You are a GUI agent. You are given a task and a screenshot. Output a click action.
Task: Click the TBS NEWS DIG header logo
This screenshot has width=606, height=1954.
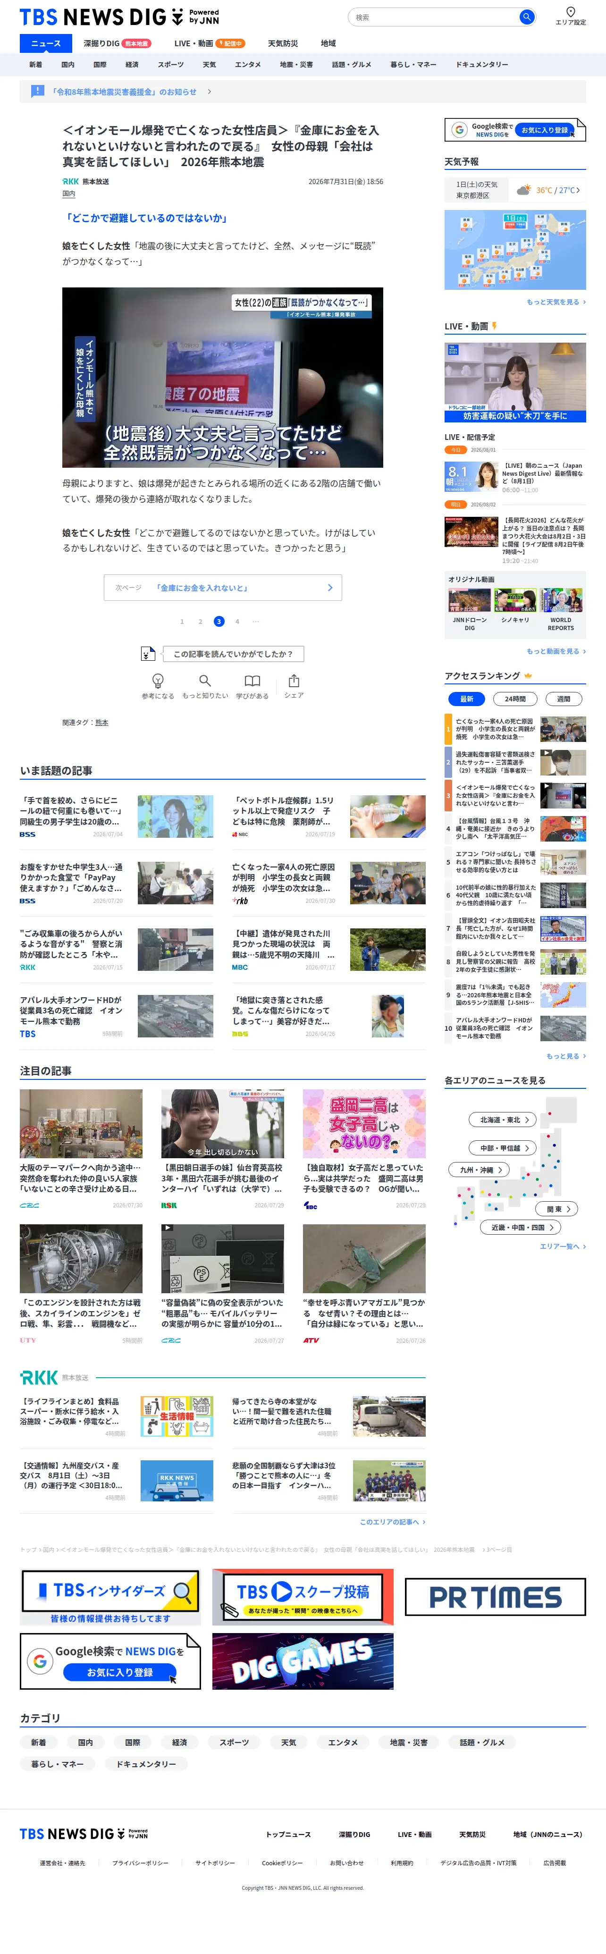[x=119, y=17]
